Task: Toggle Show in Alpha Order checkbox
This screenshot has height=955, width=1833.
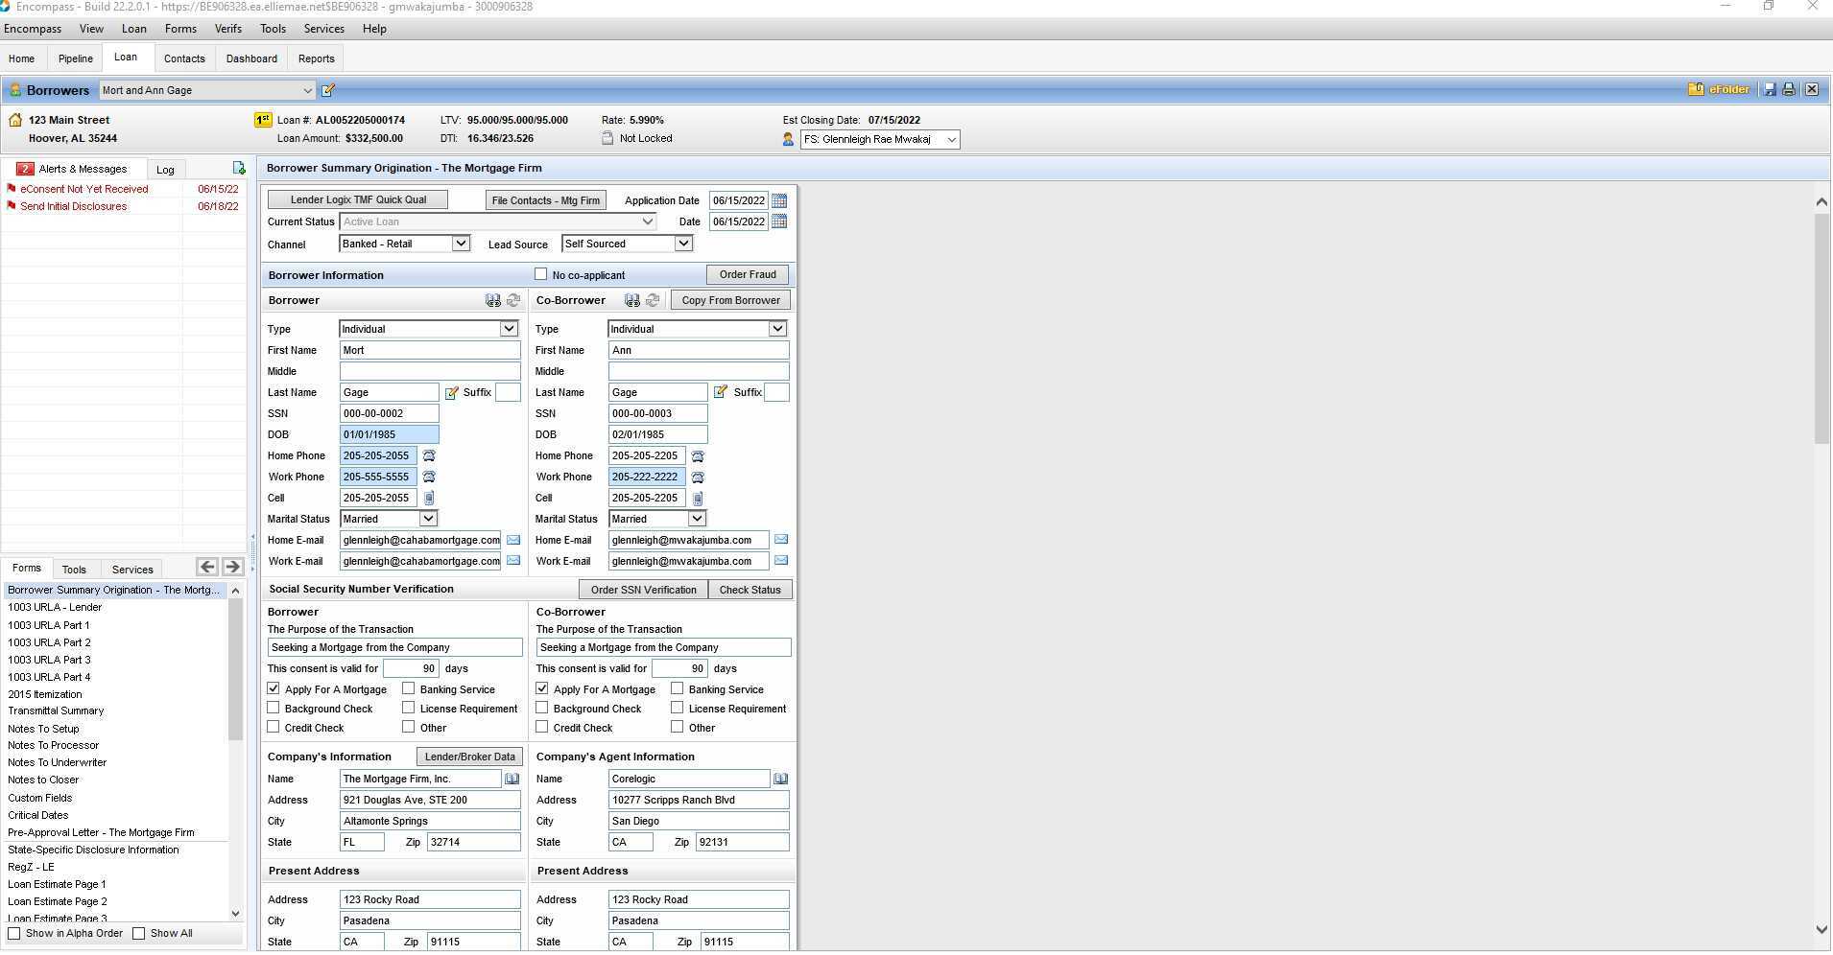Action: (x=14, y=933)
